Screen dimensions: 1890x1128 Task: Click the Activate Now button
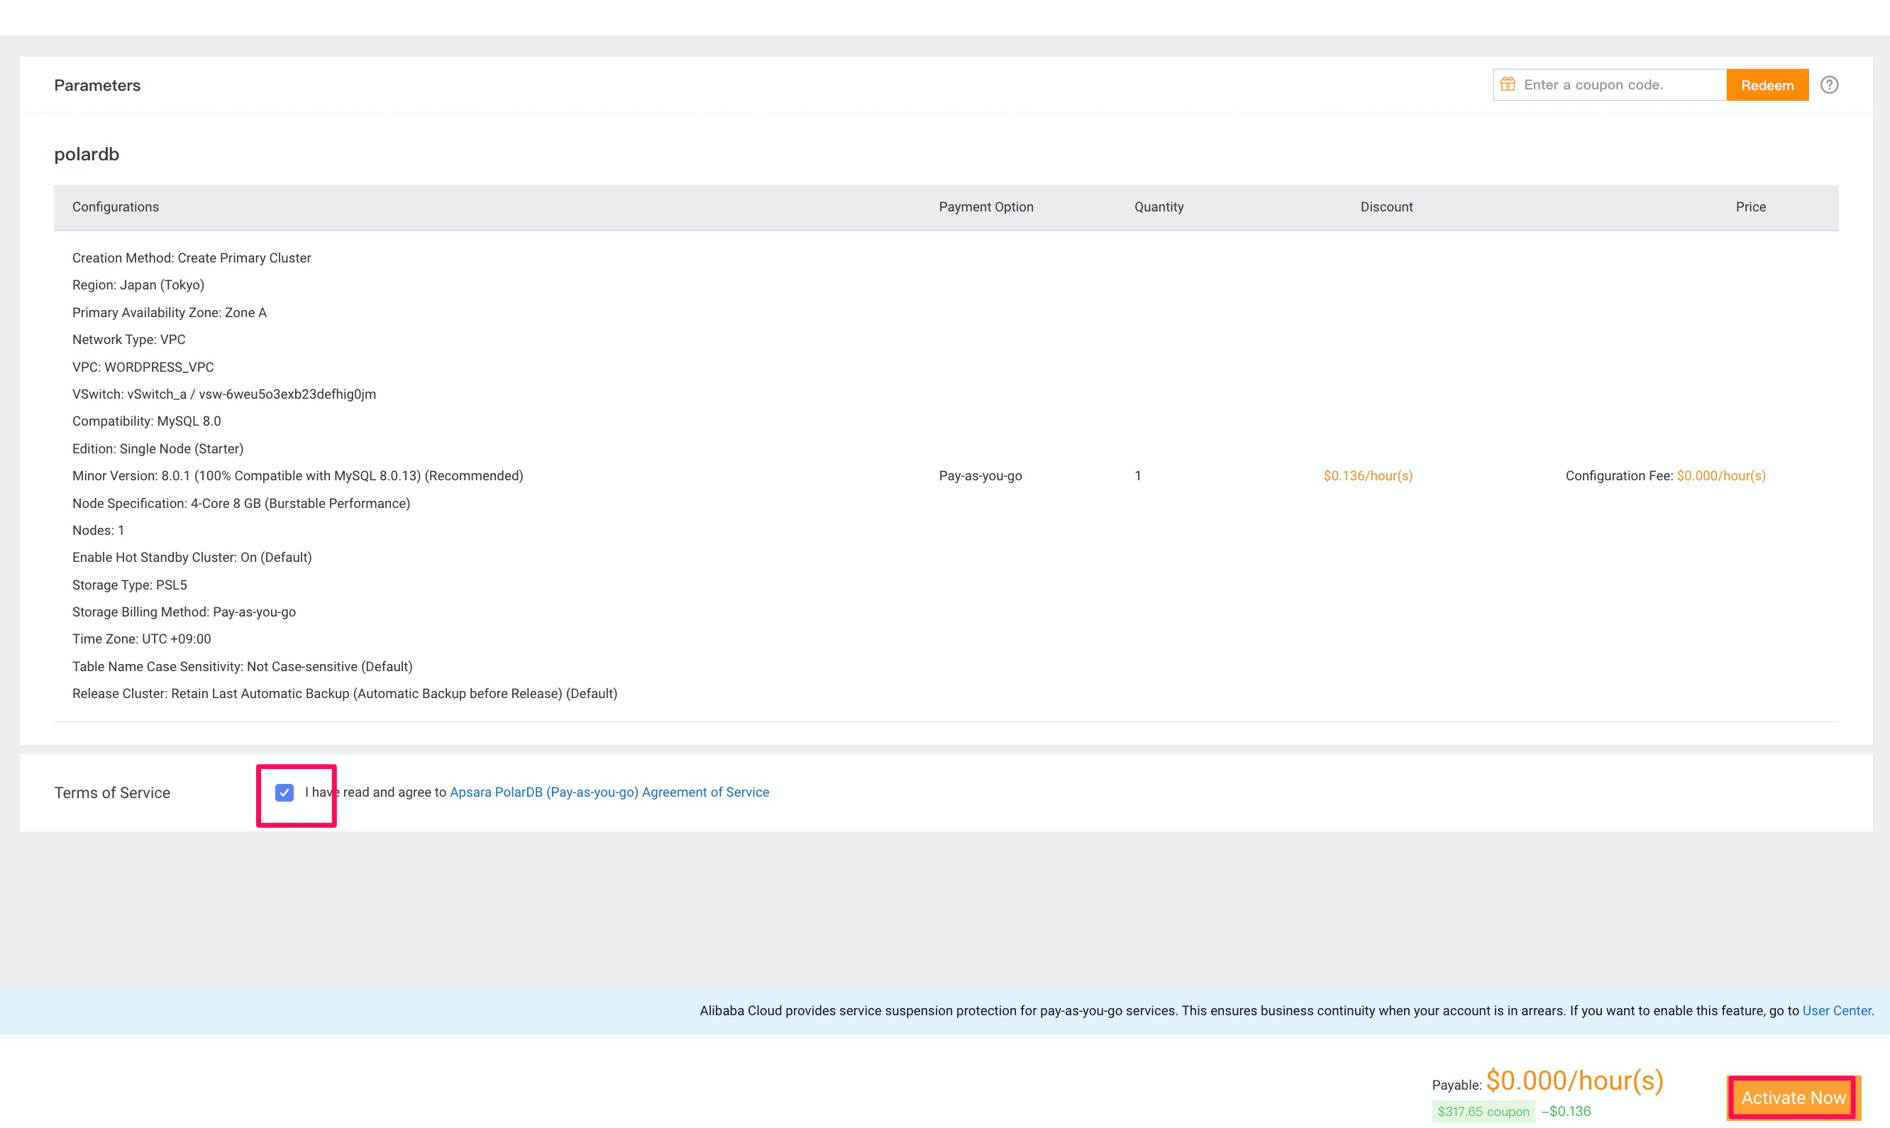(1793, 1097)
